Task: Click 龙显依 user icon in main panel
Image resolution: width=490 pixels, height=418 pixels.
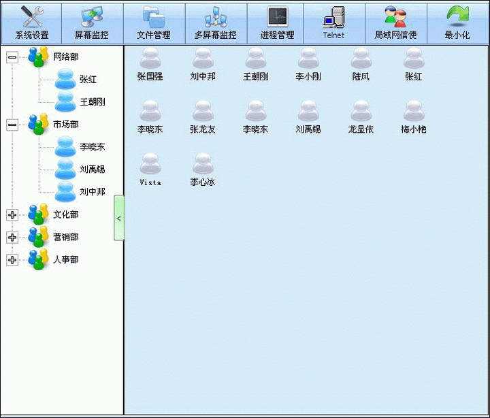Action: click(361, 117)
